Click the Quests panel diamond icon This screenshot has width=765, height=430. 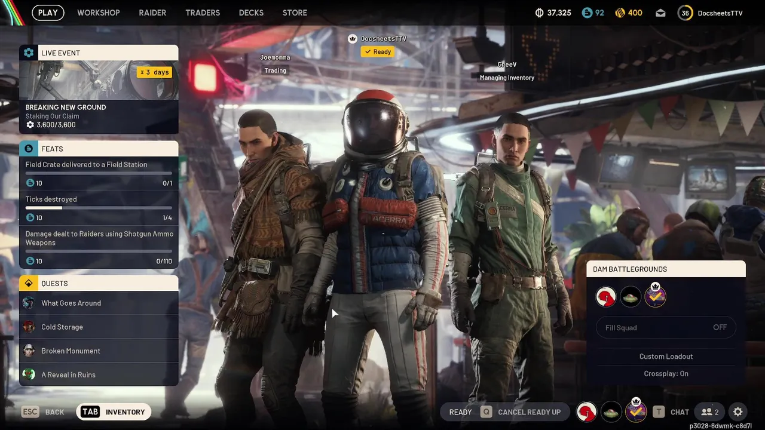tap(29, 283)
